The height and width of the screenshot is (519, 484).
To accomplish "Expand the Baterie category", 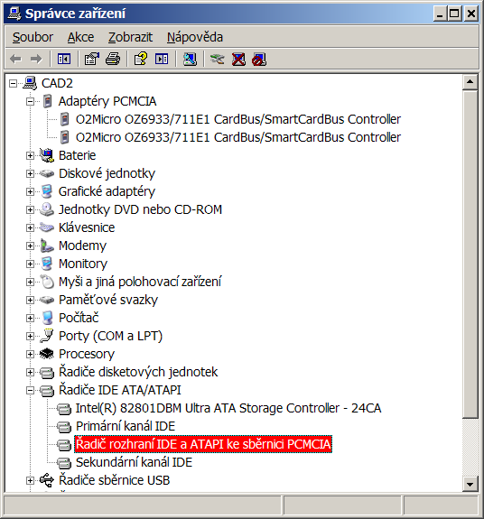I will [x=30, y=155].
